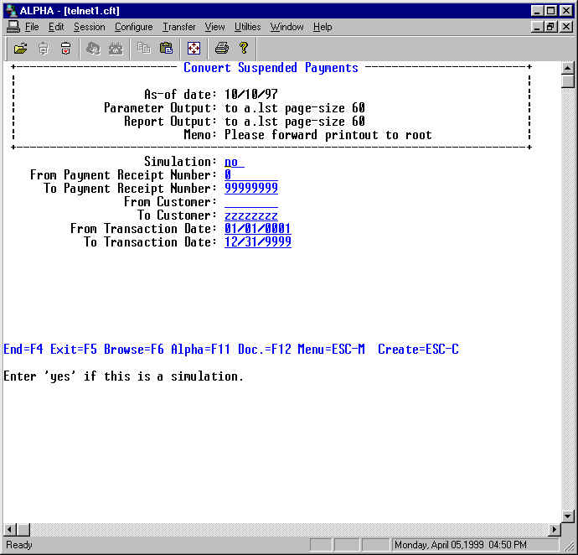Screen dimensions: 578x555
Task: Click the vertical scrollbar down arrow
Action: click(568, 516)
